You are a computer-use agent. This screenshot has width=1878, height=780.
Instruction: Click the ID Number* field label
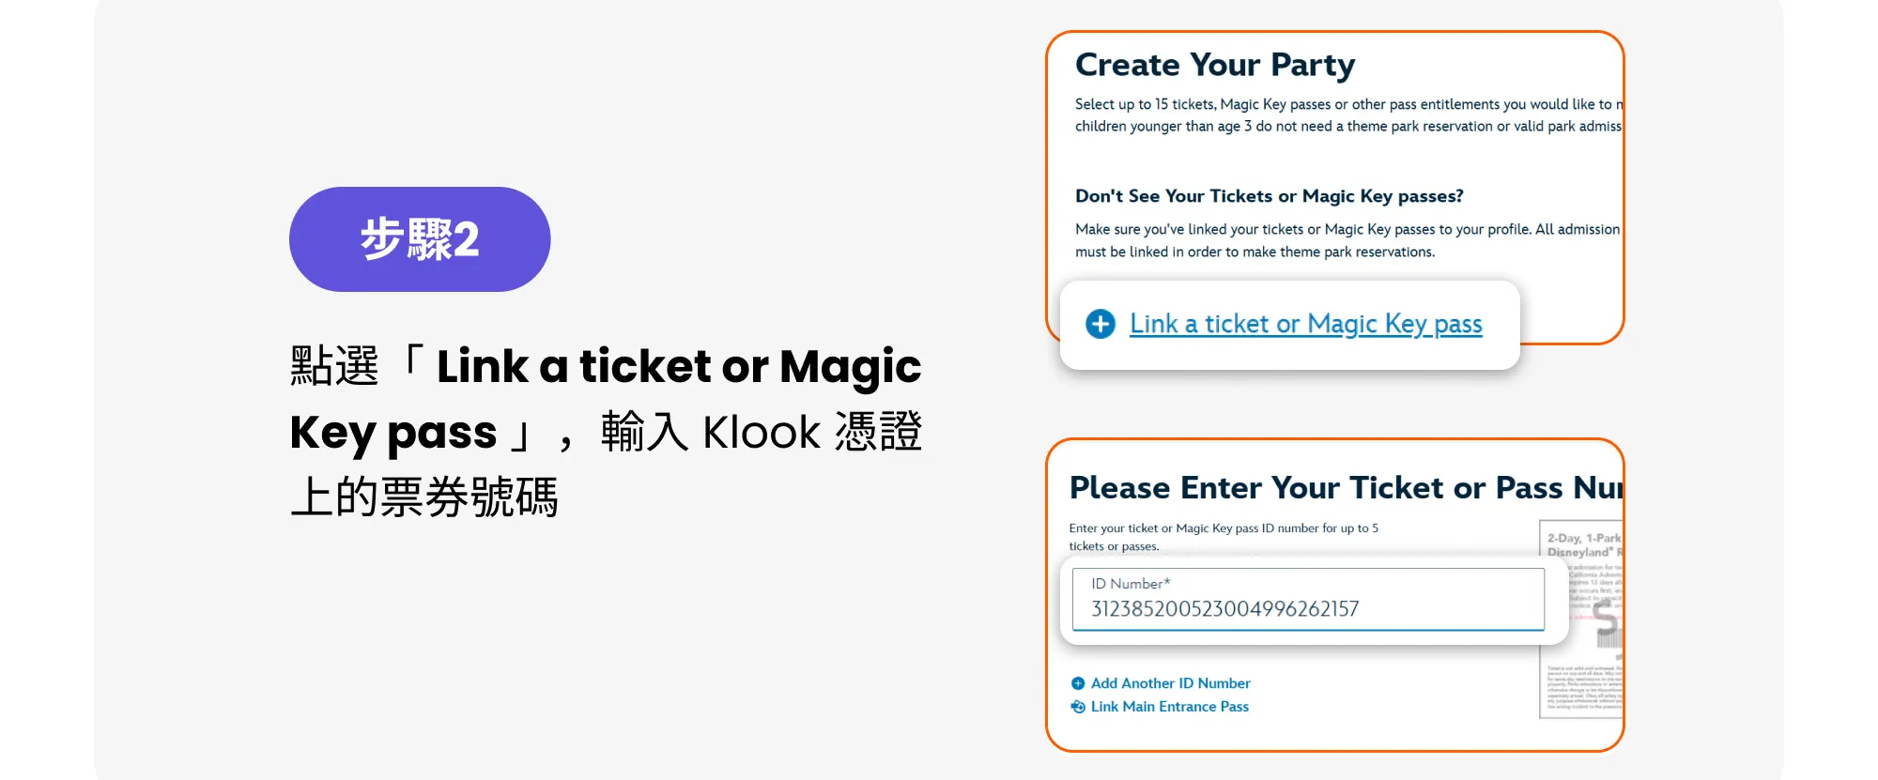click(x=1131, y=584)
